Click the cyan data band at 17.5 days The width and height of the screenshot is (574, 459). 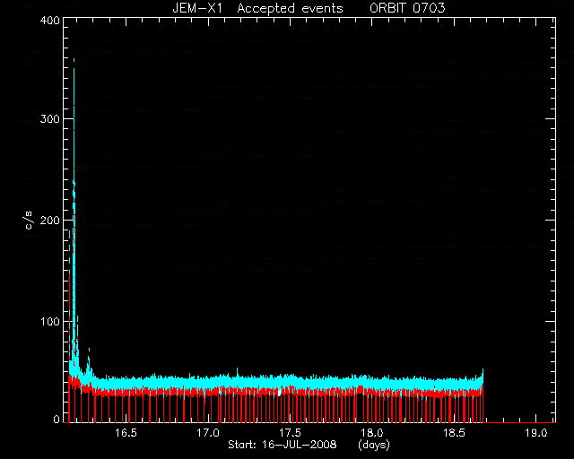[x=290, y=383]
